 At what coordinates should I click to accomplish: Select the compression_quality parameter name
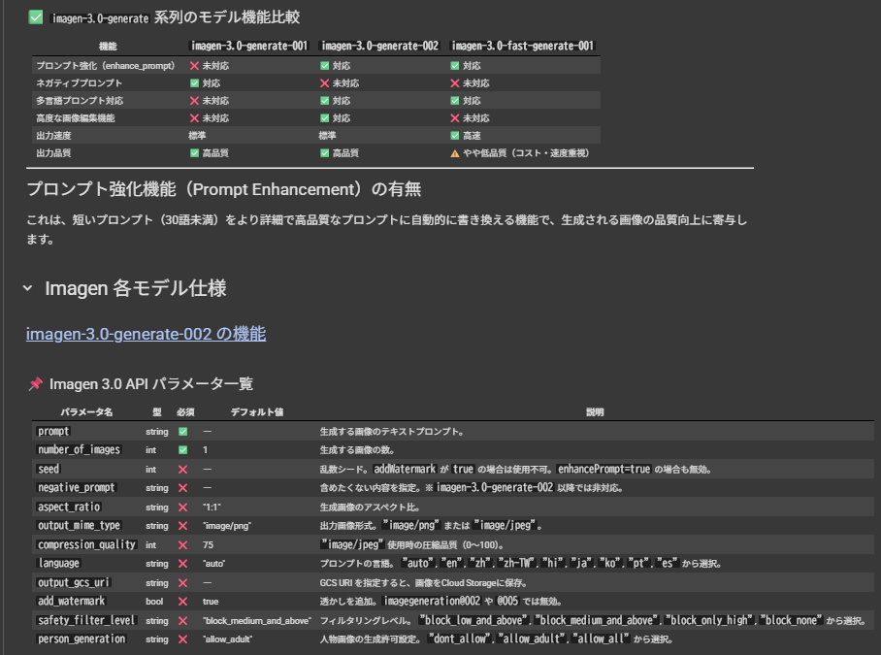(86, 544)
